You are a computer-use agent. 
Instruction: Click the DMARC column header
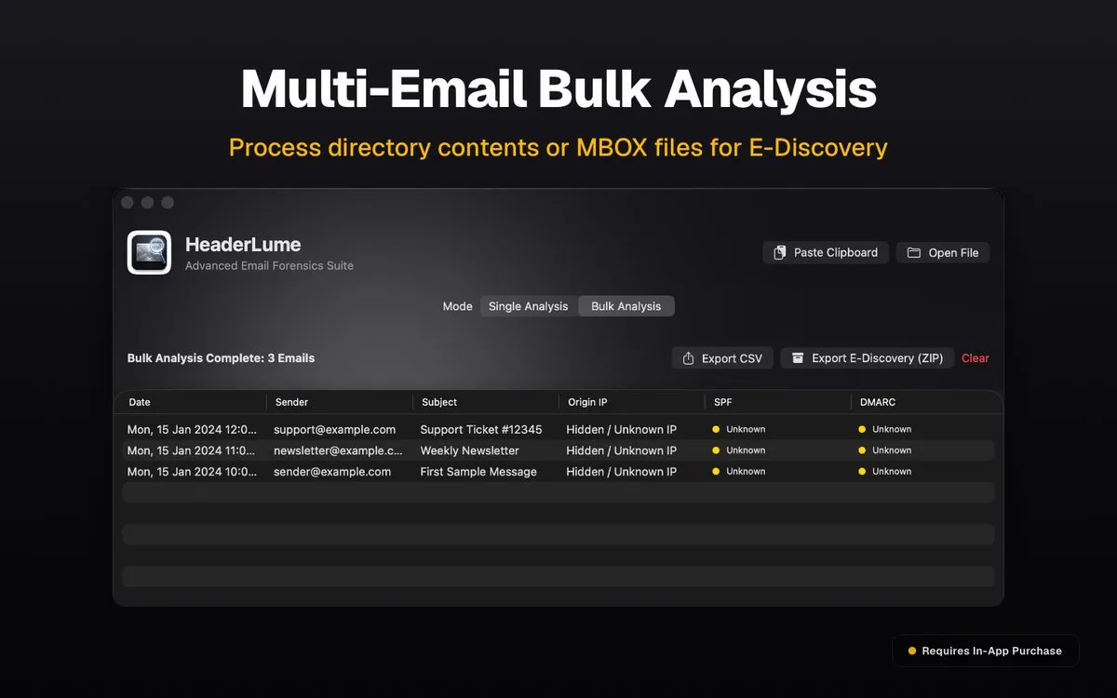coord(878,402)
